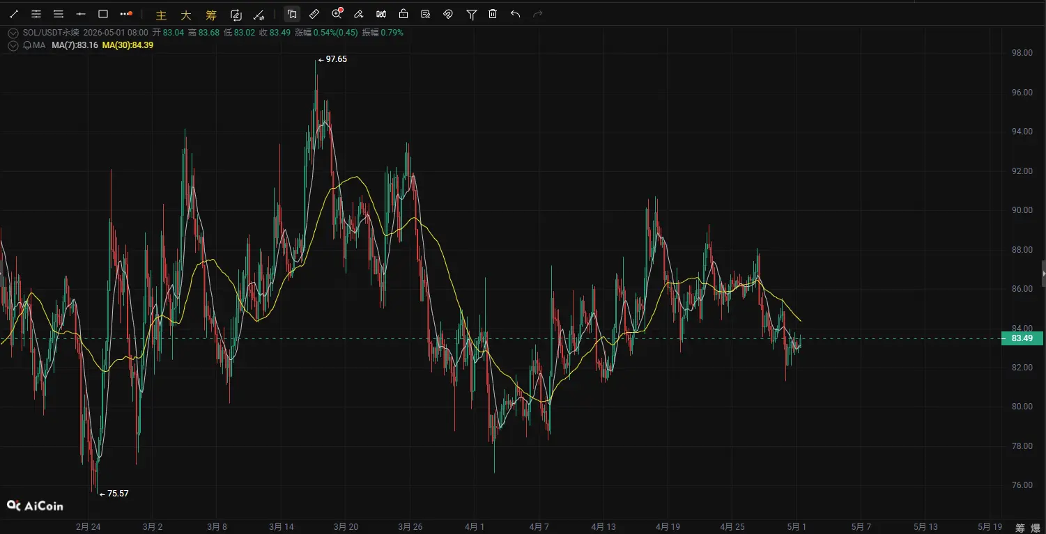The width and height of the screenshot is (1046, 534).
Task: Click the funnel filter icon
Action: pos(472,14)
